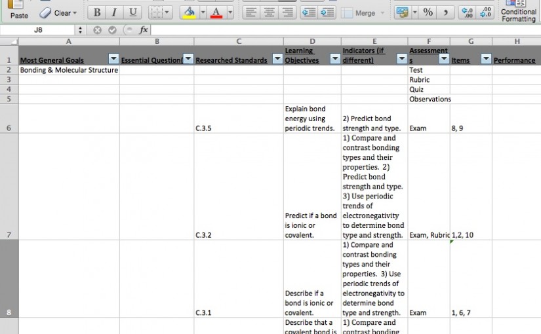Click the Name Box showing J8
The height and width of the screenshot is (334, 541).
click(x=38, y=29)
